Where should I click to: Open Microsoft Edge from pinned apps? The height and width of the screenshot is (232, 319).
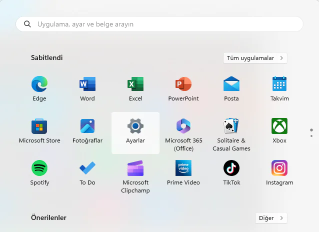[39, 84]
